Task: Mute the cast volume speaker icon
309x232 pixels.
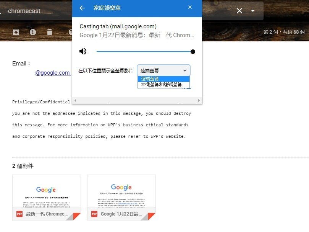Action: (83, 51)
